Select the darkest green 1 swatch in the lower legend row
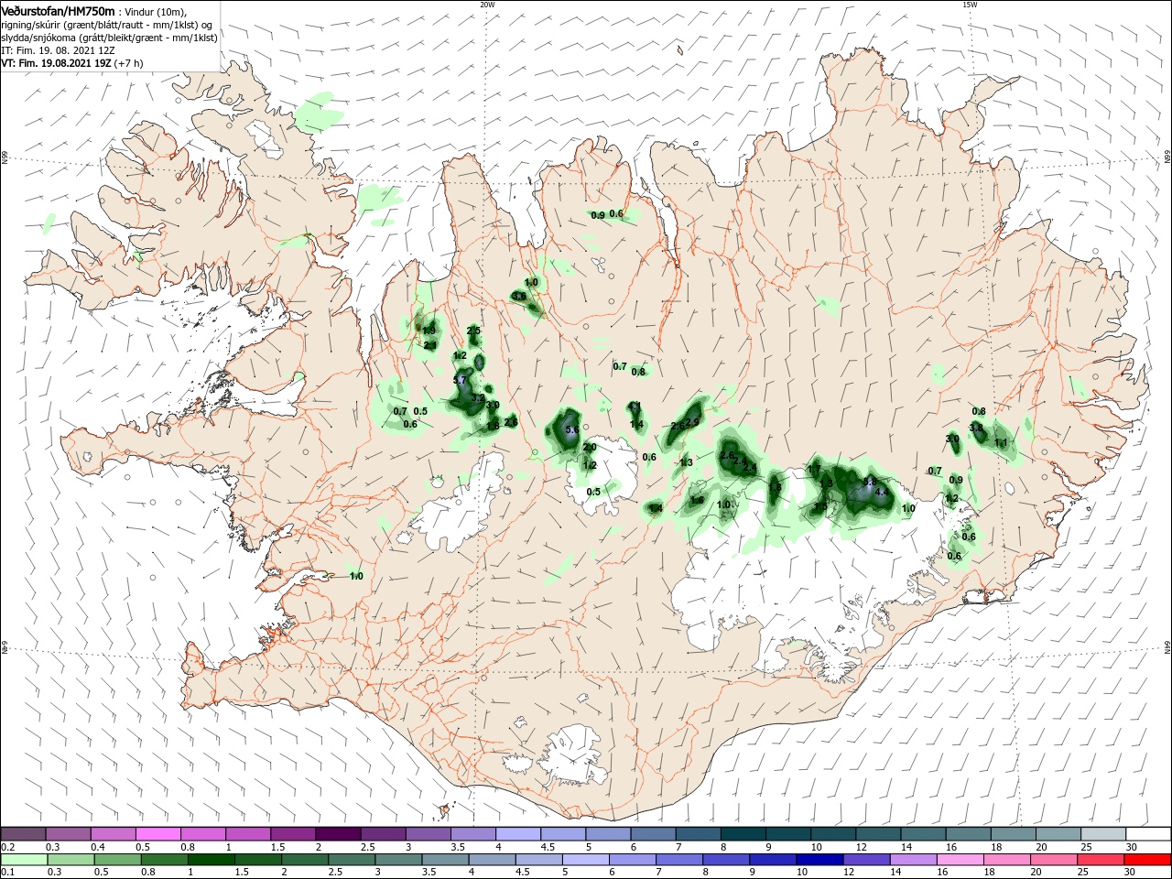Screen dimensions: 1172x879 tap(212, 859)
